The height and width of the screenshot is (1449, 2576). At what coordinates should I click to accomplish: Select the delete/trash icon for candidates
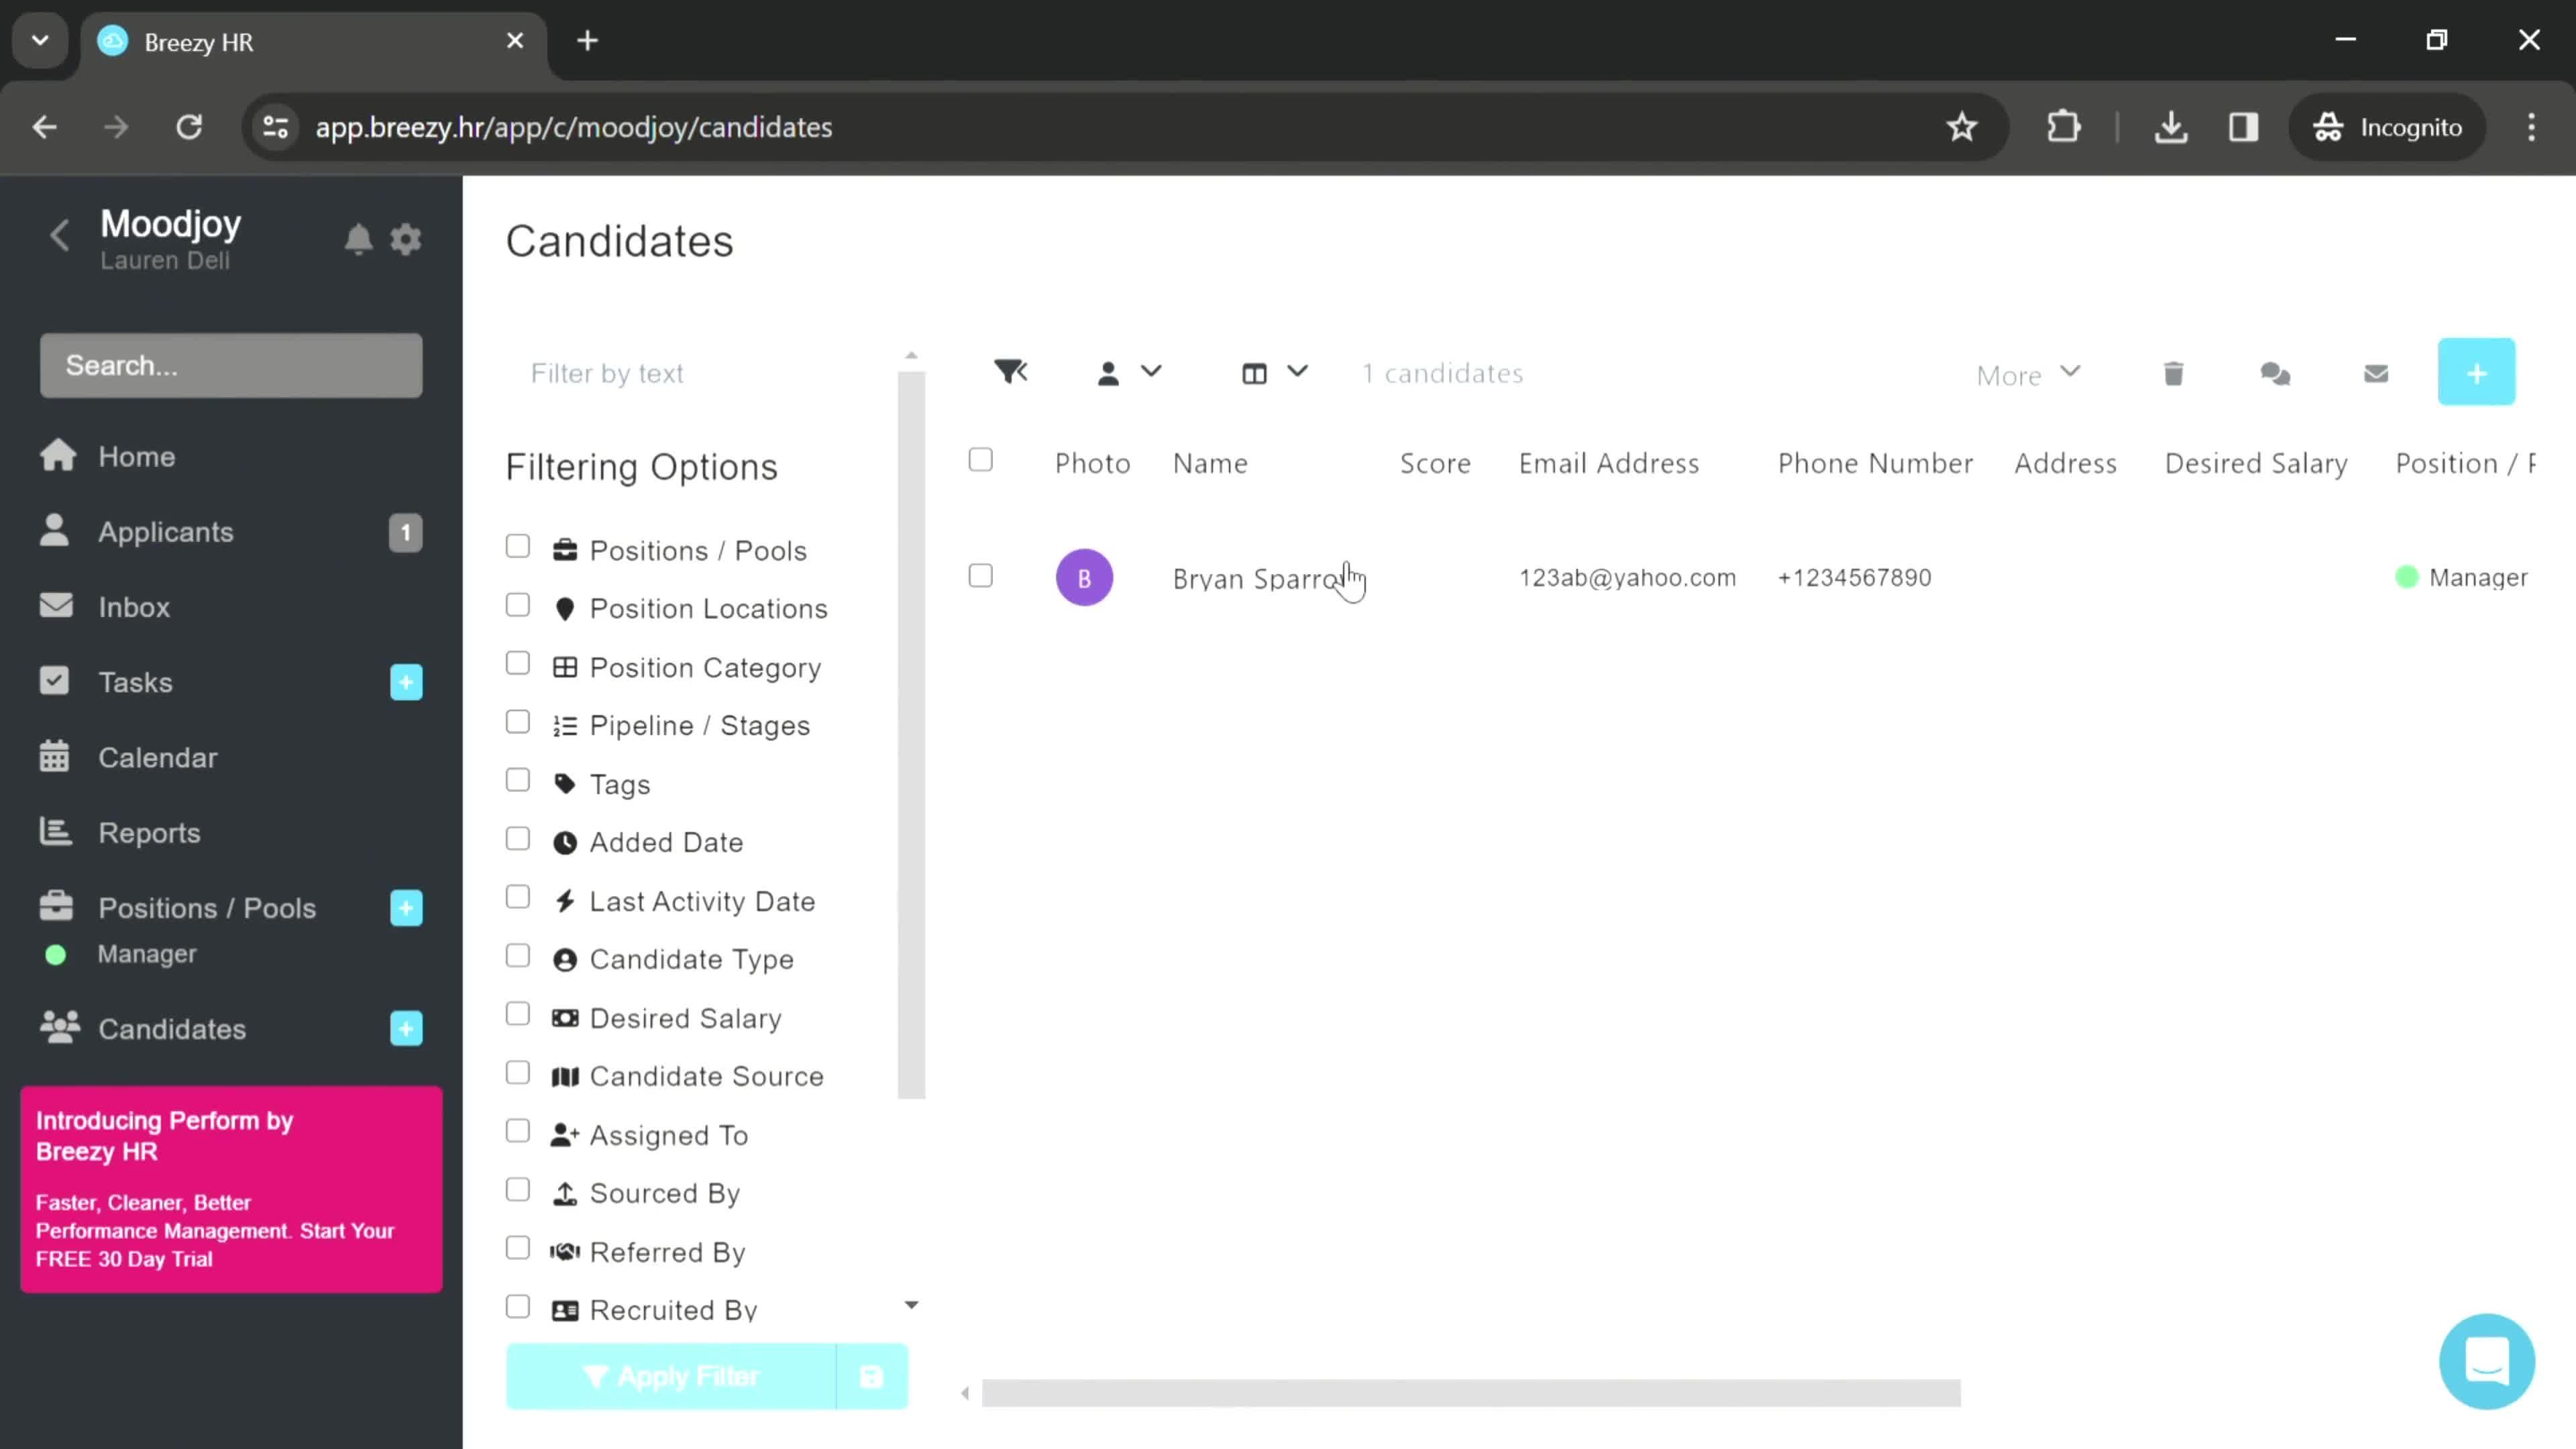point(2174,372)
